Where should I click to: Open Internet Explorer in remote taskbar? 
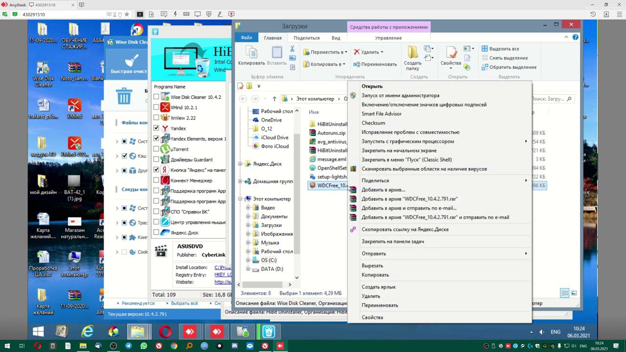(x=87, y=332)
